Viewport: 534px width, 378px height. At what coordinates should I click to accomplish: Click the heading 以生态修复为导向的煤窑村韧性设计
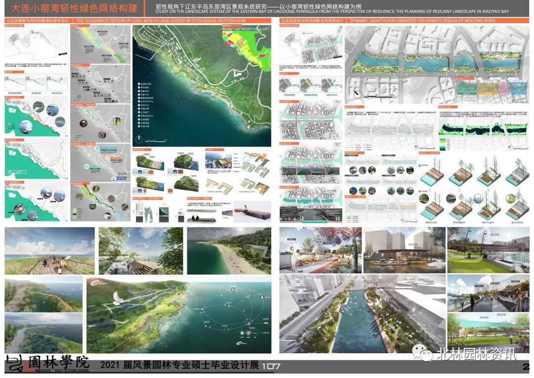37,21
